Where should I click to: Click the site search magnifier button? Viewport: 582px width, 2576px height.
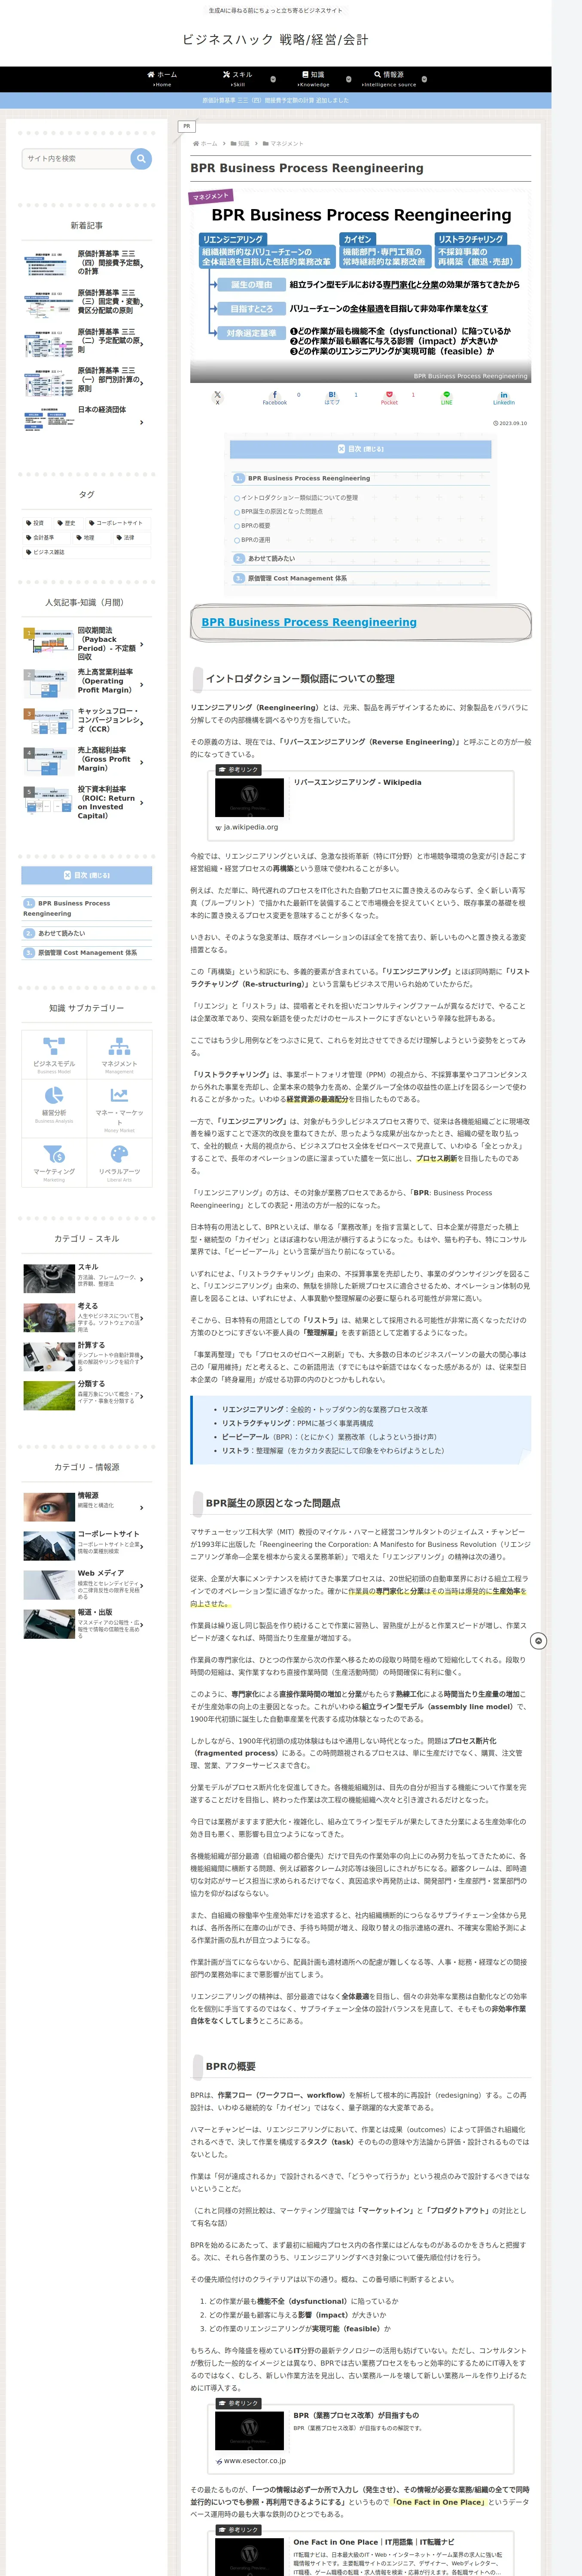pos(141,158)
